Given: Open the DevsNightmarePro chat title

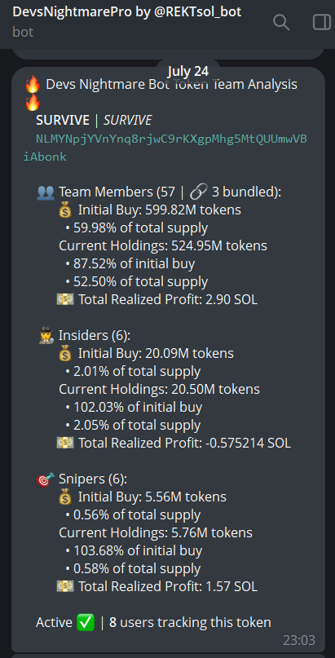Looking at the screenshot, I should tap(127, 11).
